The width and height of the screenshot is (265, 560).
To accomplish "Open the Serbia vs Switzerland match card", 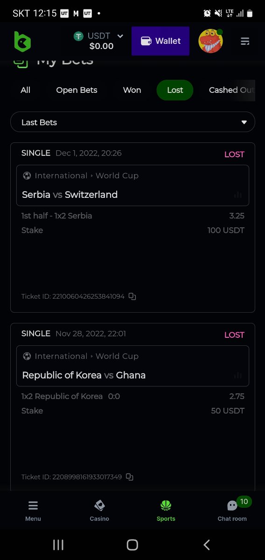I will point(132,185).
